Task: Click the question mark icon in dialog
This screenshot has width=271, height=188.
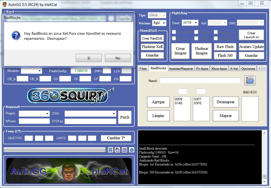Action: click(x=16, y=36)
